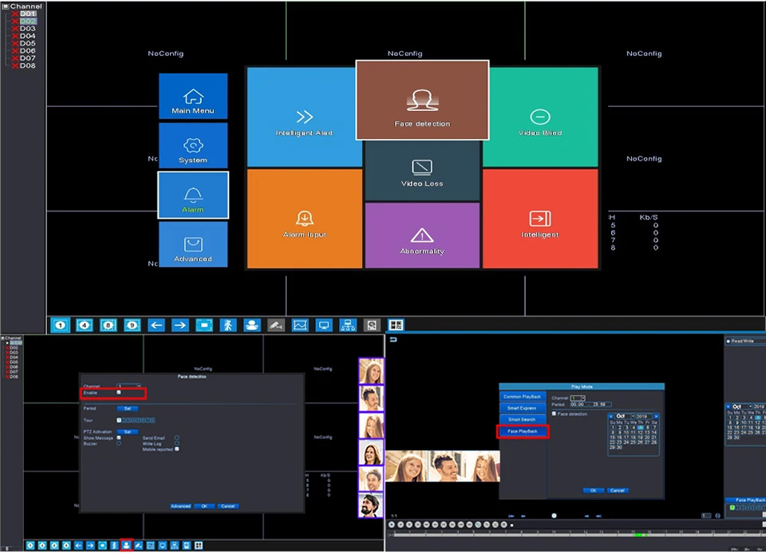The width and height of the screenshot is (766, 554).
Task: Switch to Common PlayBack mode
Action: click(522, 397)
